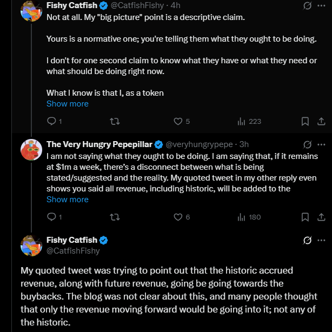The width and height of the screenshot is (332, 332).
Task: Click The Very Hungry Pepepillar's avatar
Action: coord(31,149)
